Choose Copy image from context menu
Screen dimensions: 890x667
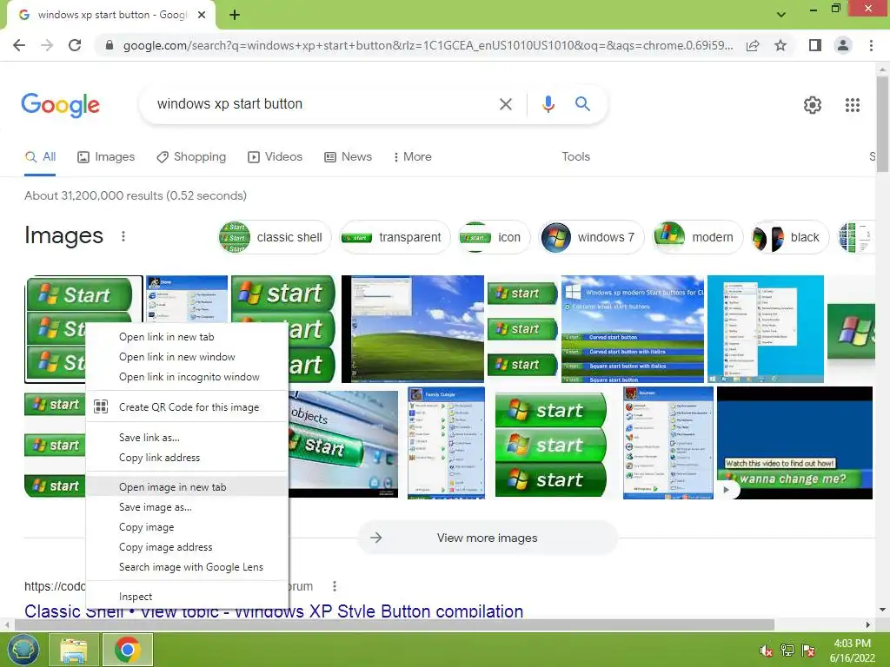coord(187,527)
